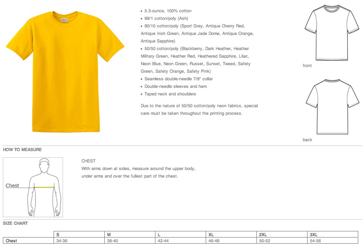Image resolution: width=363 pixels, height=247 pixels.
Task: Click the 'Taped neck and shoulders' bullet
Action: pos(168,94)
